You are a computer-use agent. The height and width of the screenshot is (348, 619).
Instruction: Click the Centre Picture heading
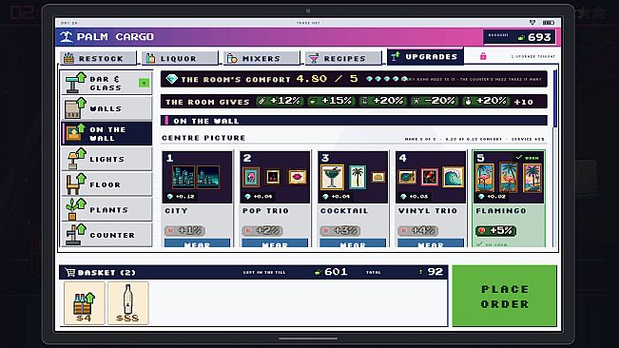[x=203, y=138]
